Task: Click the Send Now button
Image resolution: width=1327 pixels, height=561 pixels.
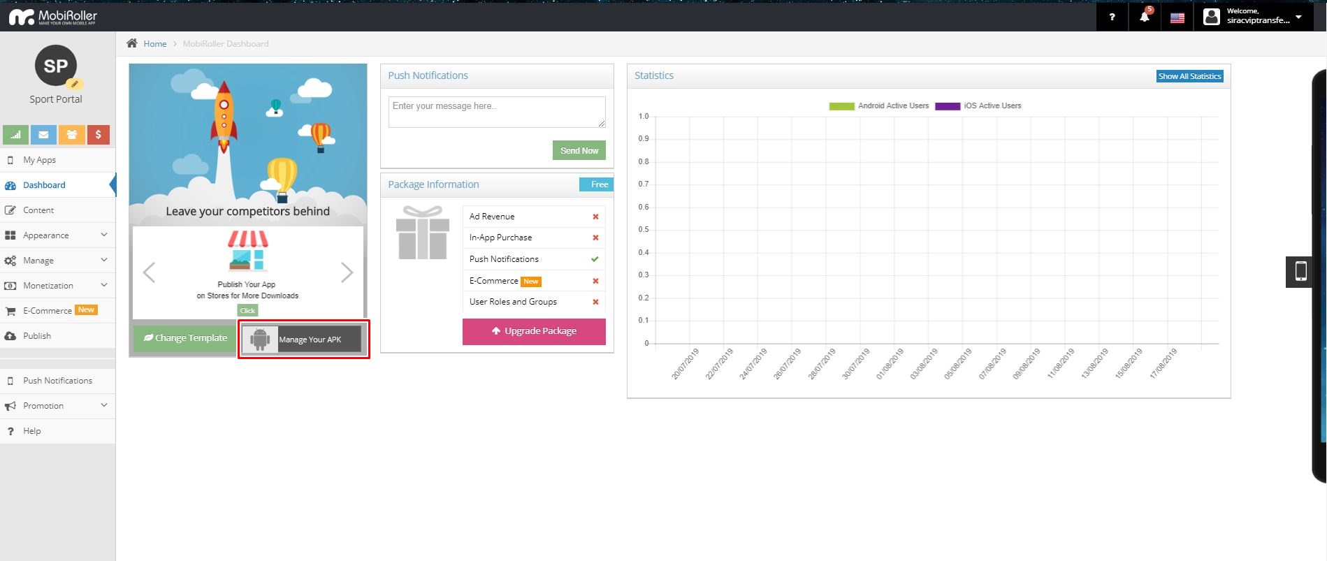Action: [579, 150]
